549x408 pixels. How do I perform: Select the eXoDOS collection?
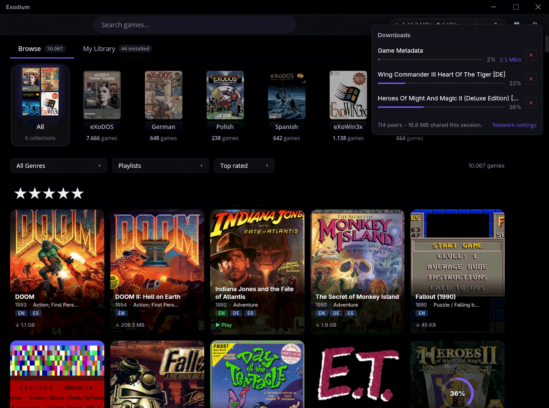click(x=102, y=105)
